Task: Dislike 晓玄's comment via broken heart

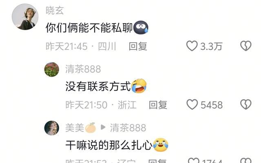Action: [246, 46]
